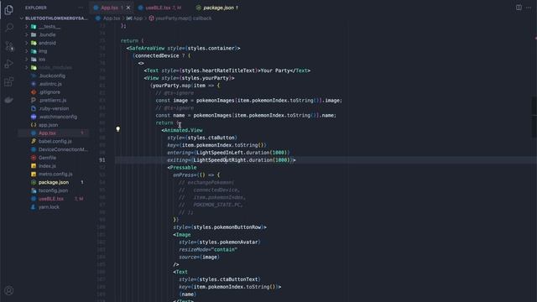The height and width of the screenshot is (302, 537).
Task: Expand the ios folder
Action: (x=42, y=60)
